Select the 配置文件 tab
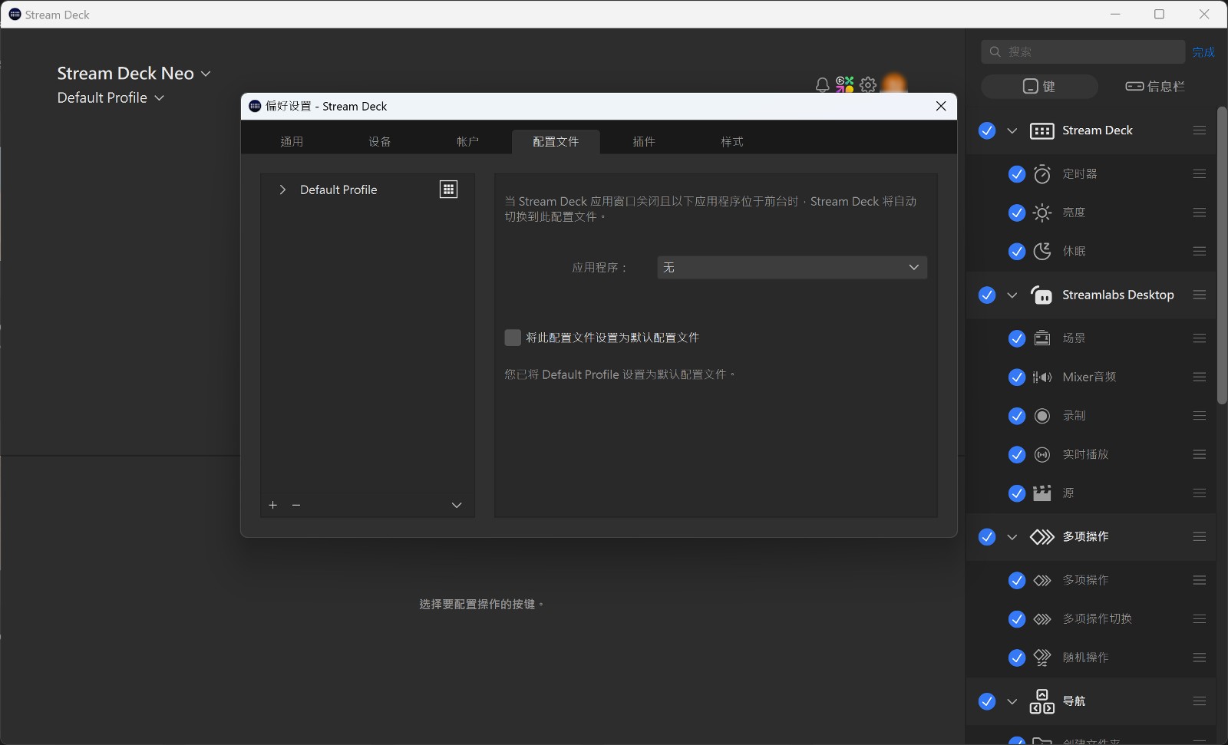Image resolution: width=1228 pixels, height=745 pixels. coord(556,142)
